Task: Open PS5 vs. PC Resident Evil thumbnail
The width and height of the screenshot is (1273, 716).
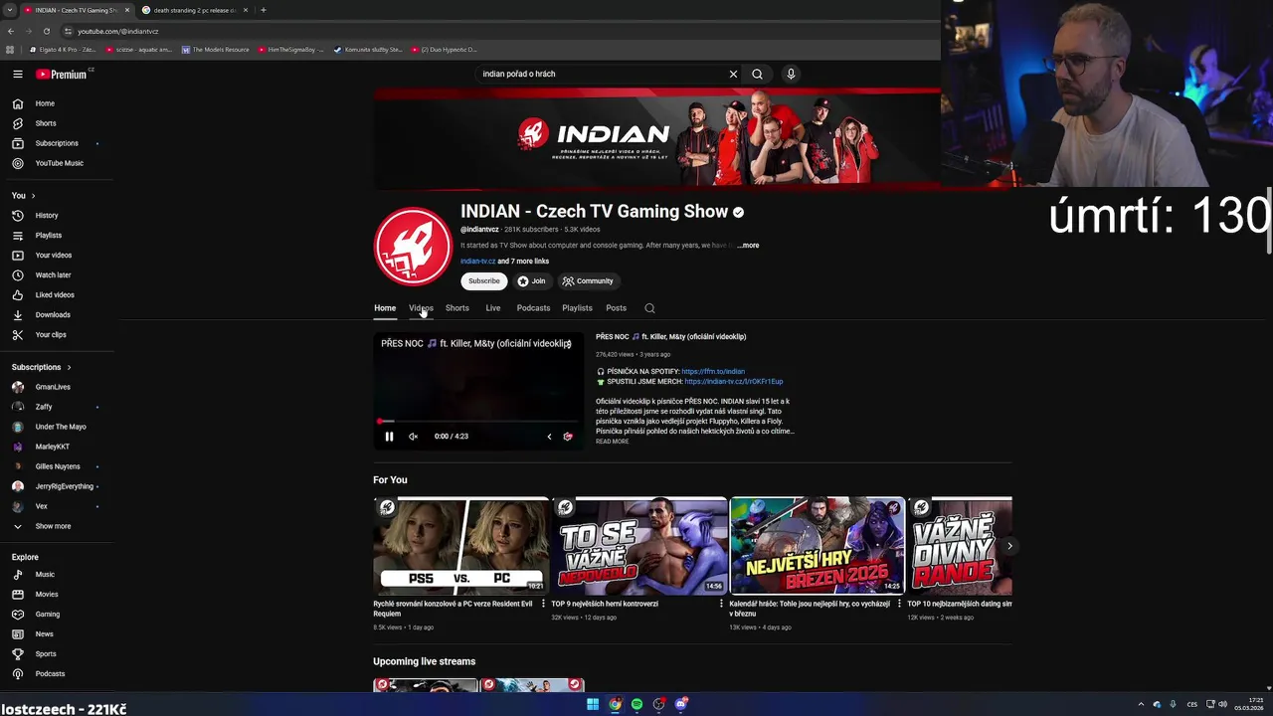Action: [460, 546]
